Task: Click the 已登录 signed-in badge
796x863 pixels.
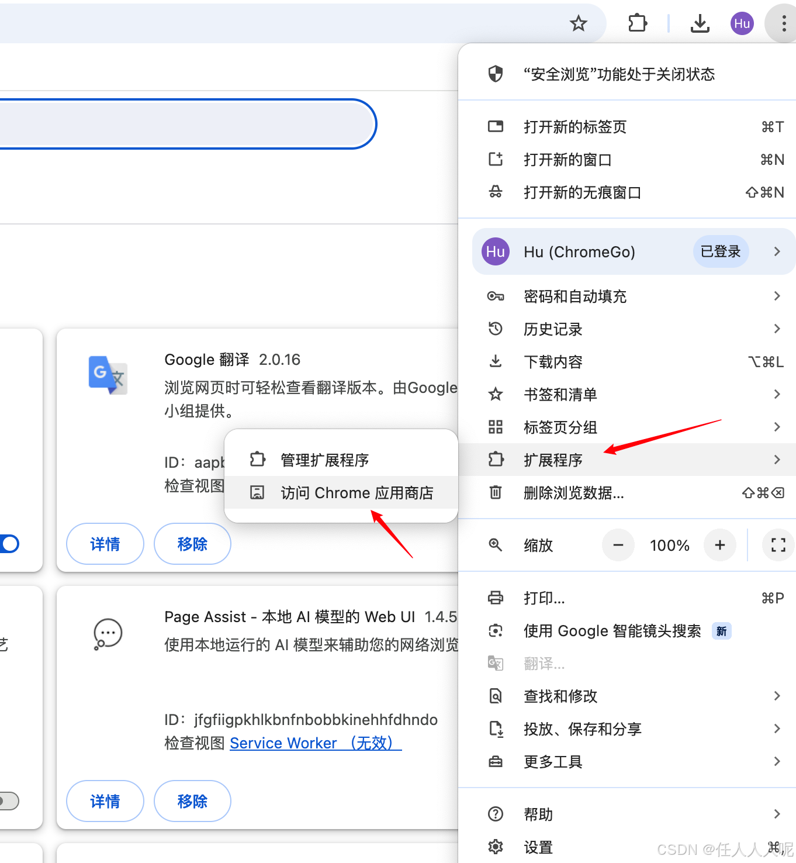Action: tap(721, 251)
